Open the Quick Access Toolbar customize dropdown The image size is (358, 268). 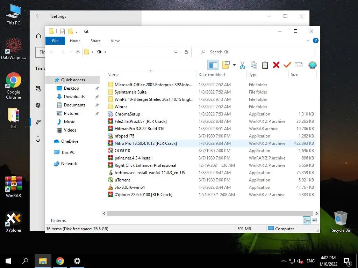pos(77,31)
